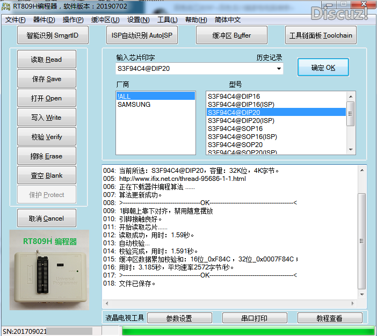The height and width of the screenshot is (336, 377).
Task: Select !ALL in the 厂商 list
Action: coord(155,97)
